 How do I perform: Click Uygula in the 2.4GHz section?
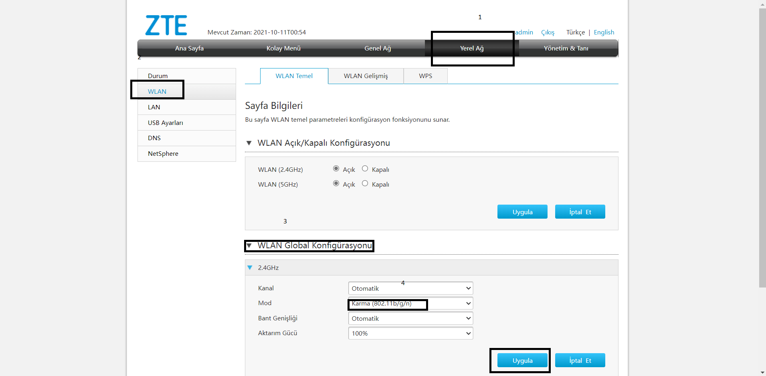(522, 360)
